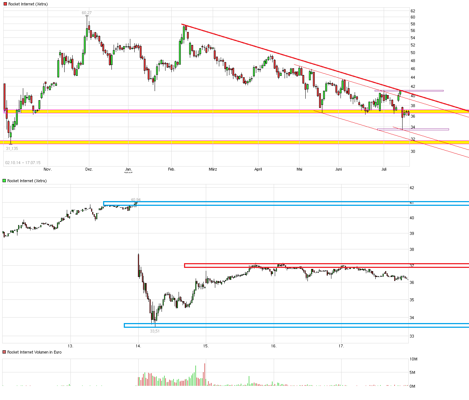Select the 'Mai' month label
Viewport: 469px width, 400px height.
299,169
